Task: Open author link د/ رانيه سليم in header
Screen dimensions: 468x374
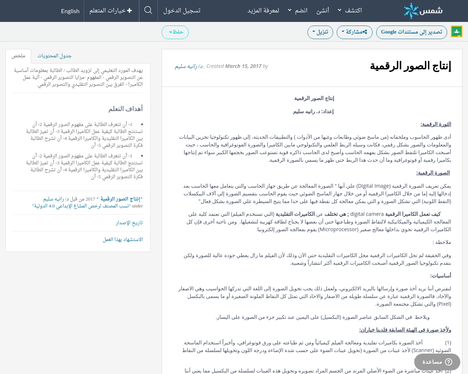Action: point(189,66)
